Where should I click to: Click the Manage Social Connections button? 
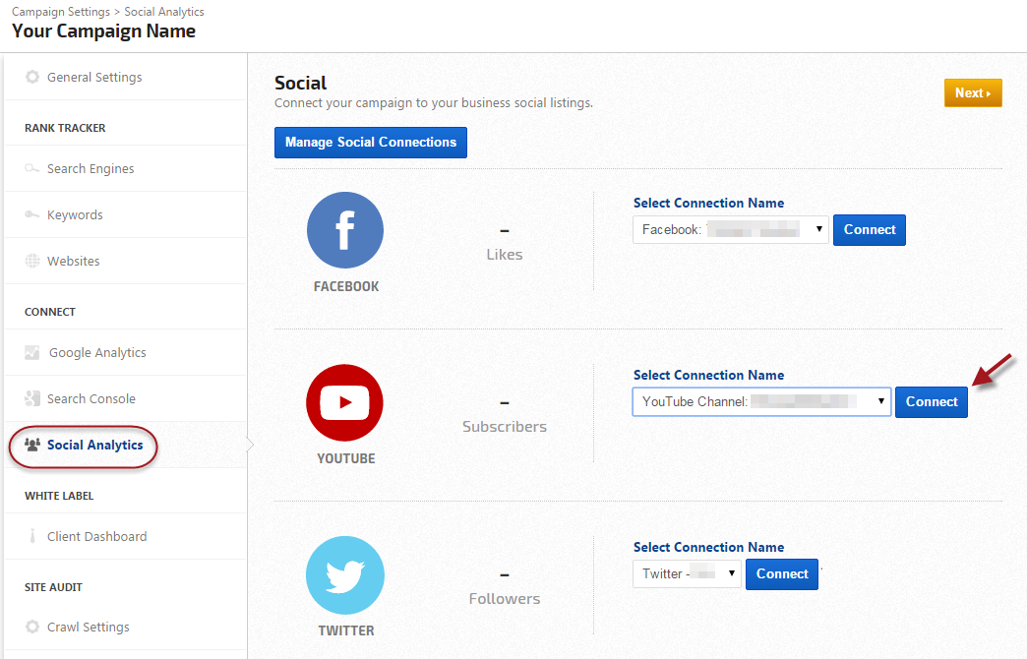371,143
